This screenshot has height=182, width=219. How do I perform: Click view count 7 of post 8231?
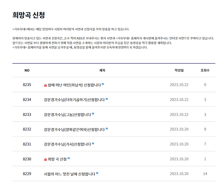[x=205, y=144]
